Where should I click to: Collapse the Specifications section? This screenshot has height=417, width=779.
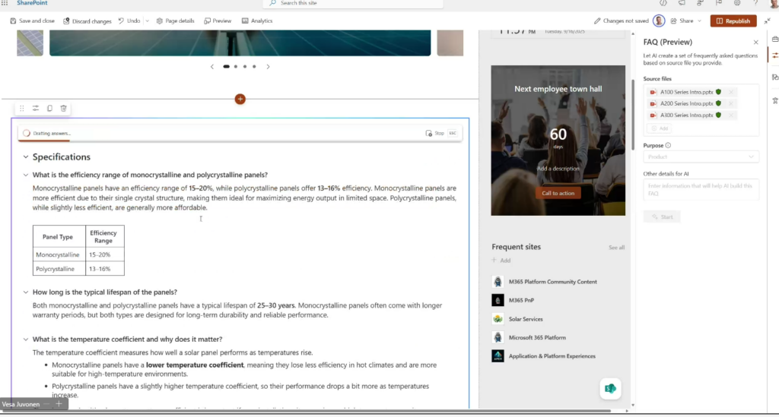pyautogui.click(x=26, y=156)
